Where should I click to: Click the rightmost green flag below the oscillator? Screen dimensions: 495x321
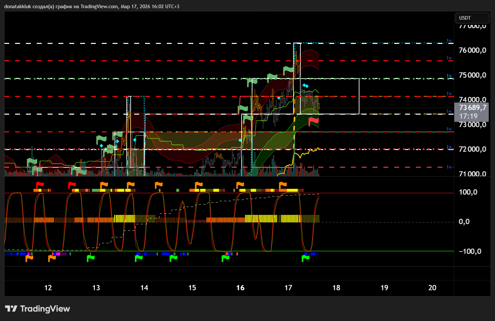[x=306, y=258]
